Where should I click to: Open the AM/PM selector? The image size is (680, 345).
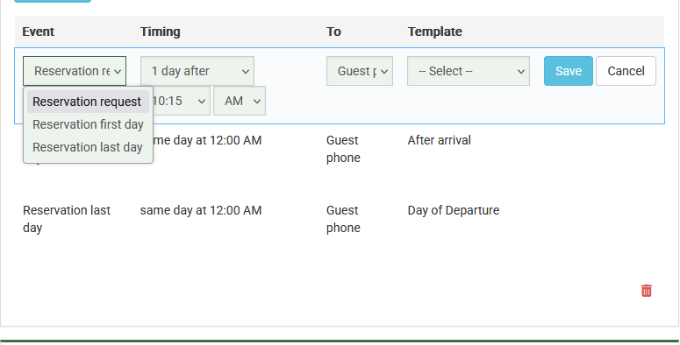click(240, 101)
